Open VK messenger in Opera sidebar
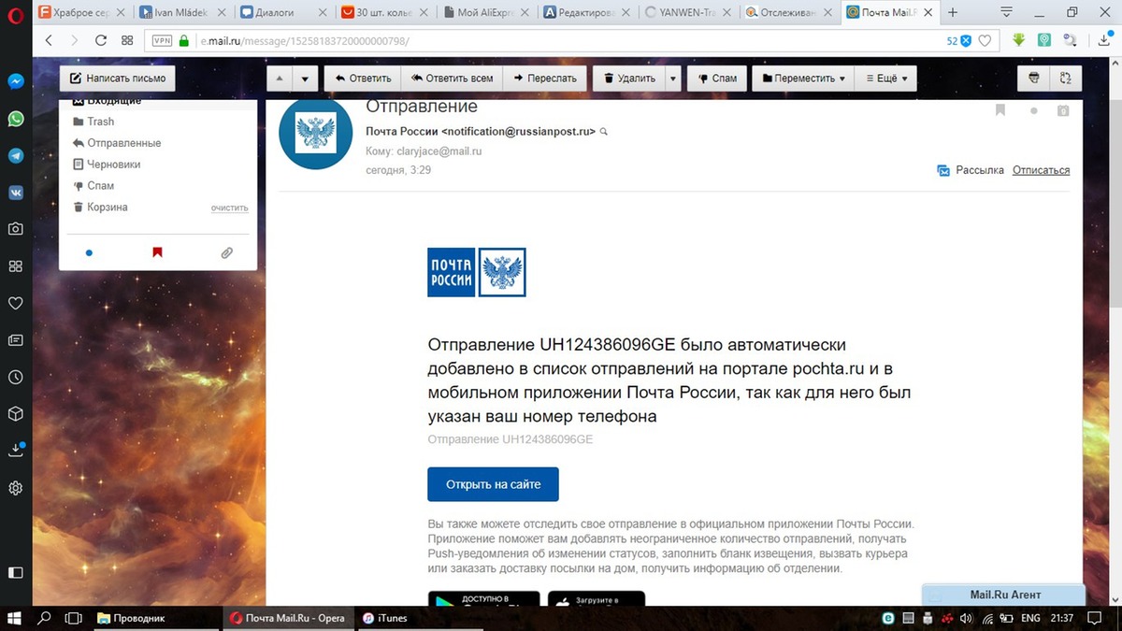Image resolution: width=1122 pixels, height=631 pixels. click(x=16, y=192)
